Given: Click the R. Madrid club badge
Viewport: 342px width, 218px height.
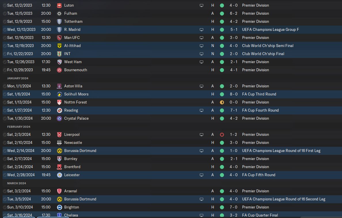Looking at the screenshot, I should pyautogui.click(x=59, y=29).
